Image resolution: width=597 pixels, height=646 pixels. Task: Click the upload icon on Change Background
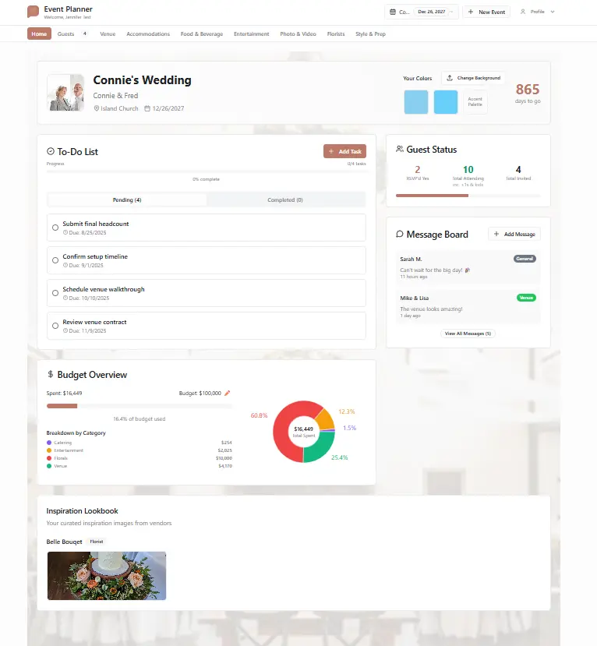[450, 78]
